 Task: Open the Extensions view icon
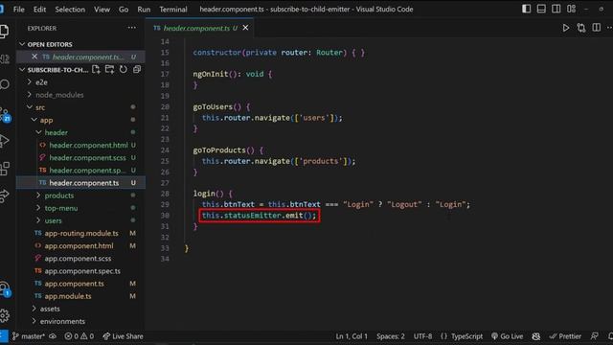coord(4,169)
